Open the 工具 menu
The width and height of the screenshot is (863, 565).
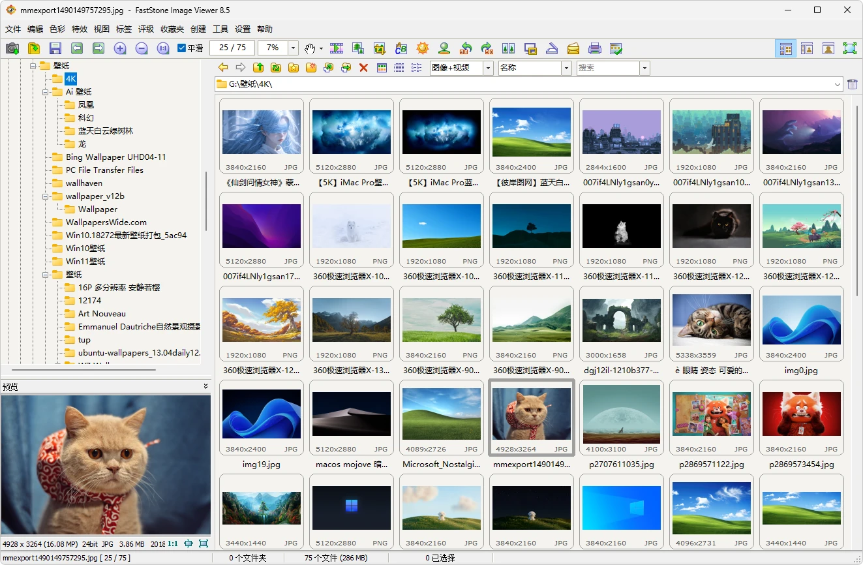click(220, 29)
